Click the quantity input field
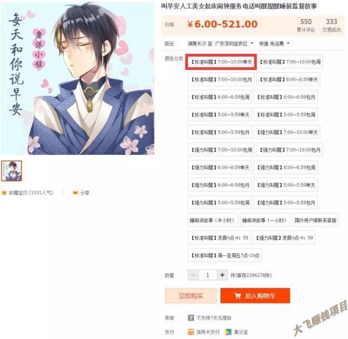The width and height of the screenshot is (348, 339). [x=208, y=275]
